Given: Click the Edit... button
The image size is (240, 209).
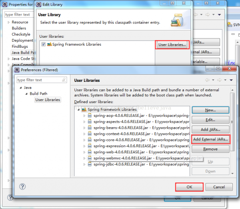Looking at the screenshot, I should [210, 120].
